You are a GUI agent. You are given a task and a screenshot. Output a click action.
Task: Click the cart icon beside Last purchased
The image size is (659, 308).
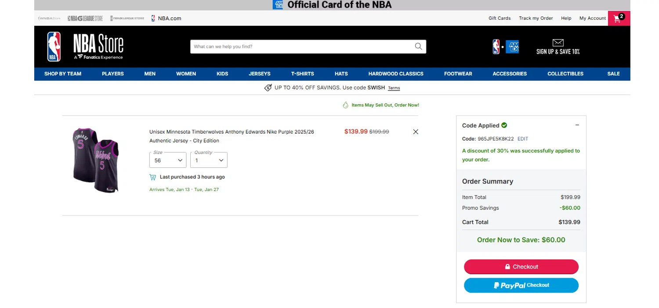click(152, 177)
